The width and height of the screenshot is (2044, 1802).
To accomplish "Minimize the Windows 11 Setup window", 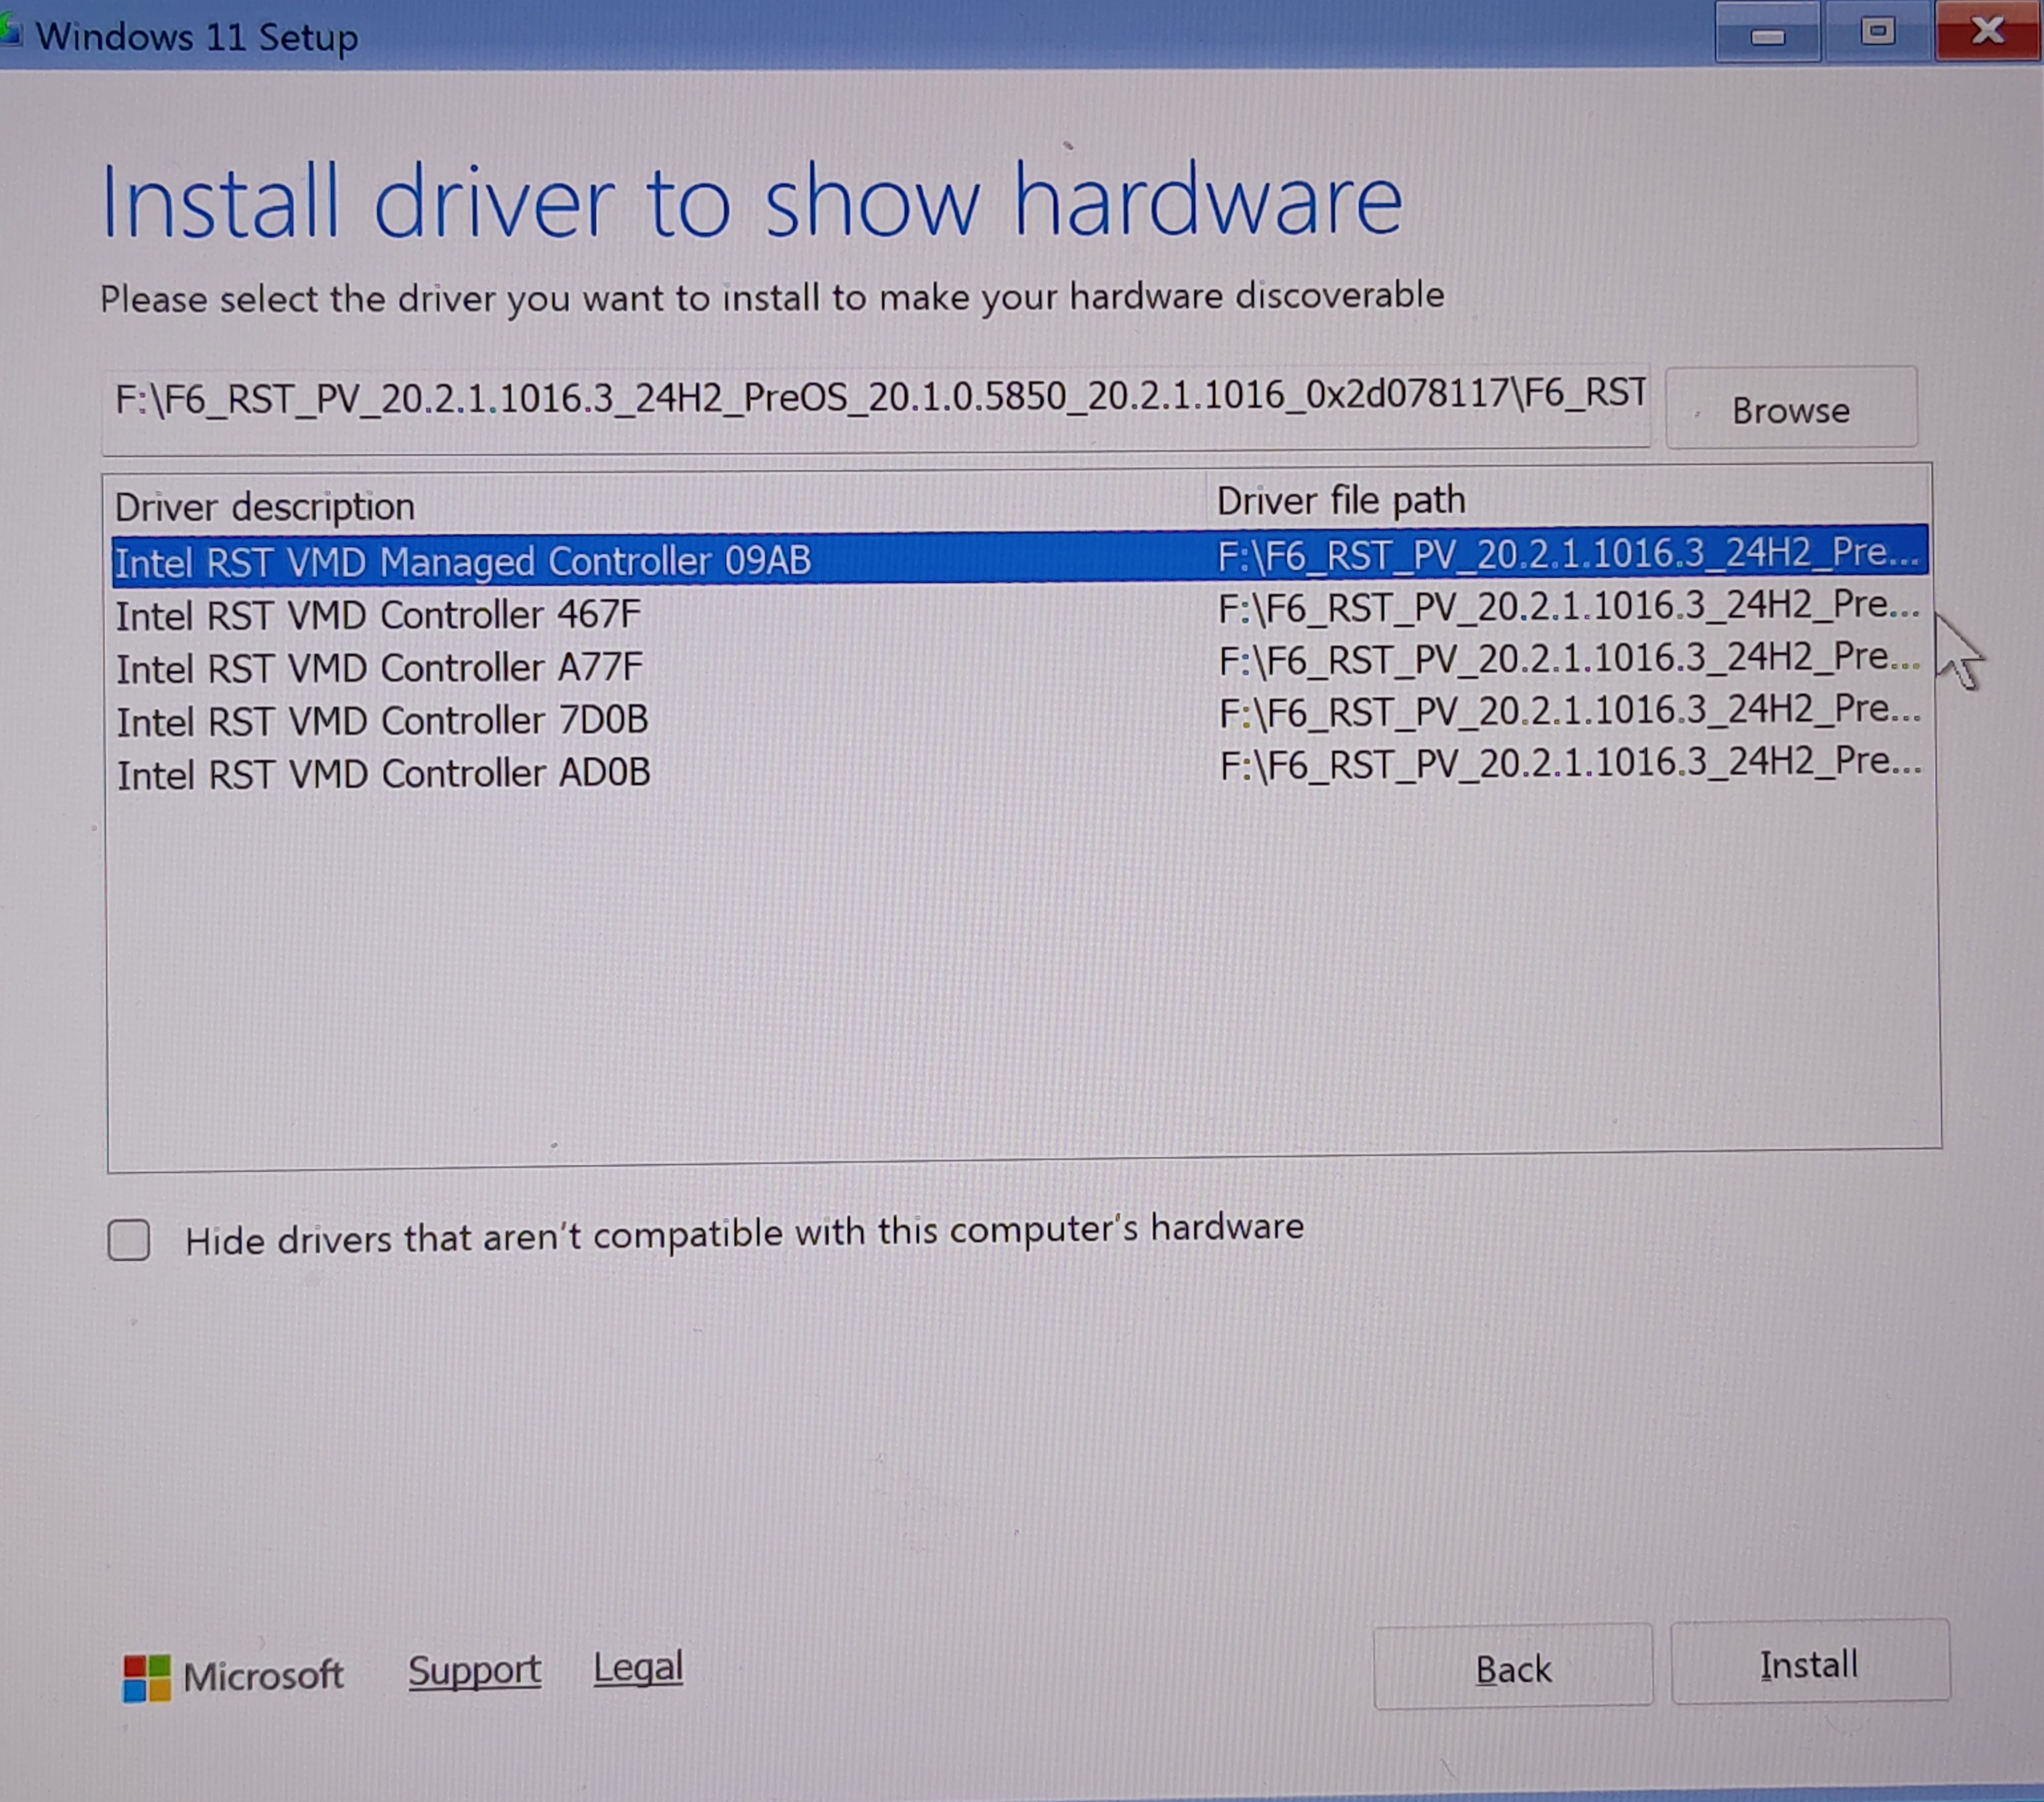I will [x=1768, y=33].
